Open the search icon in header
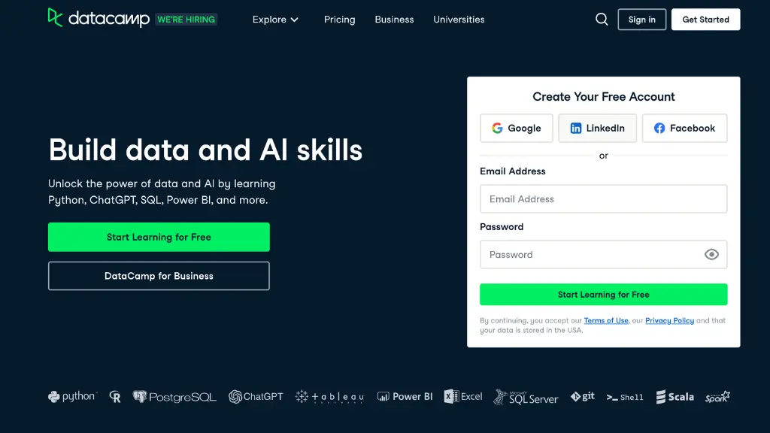The width and height of the screenshot is (770, 433). click(x=602, y=19)
